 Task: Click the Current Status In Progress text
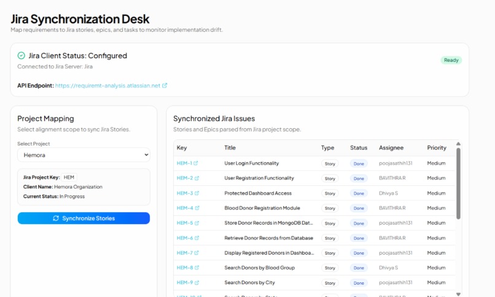54,196
